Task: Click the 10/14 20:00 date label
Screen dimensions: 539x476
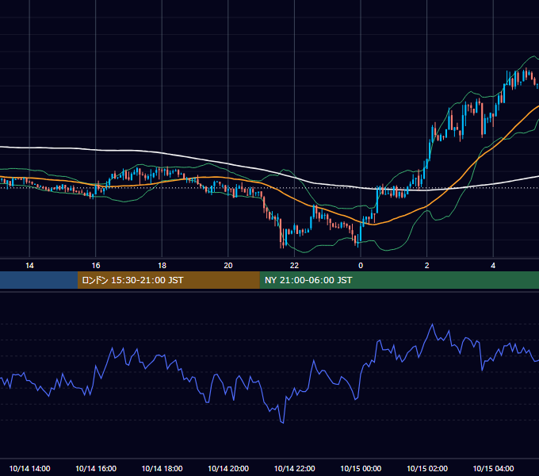Action: (228, 468)
